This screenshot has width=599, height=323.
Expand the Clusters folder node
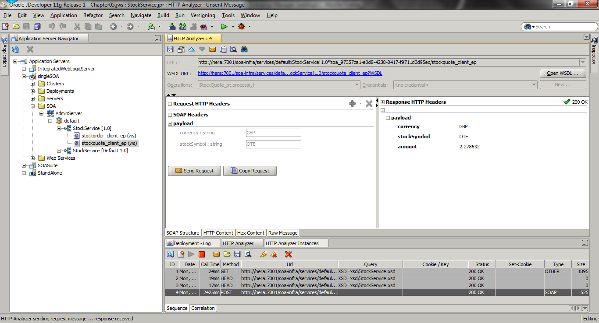(33, 84)
